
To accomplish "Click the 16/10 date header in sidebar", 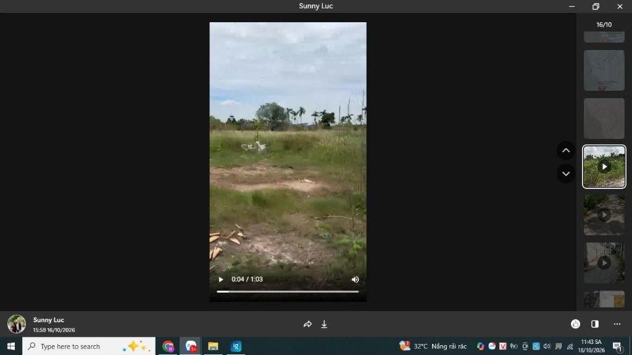I will [604, 25].
